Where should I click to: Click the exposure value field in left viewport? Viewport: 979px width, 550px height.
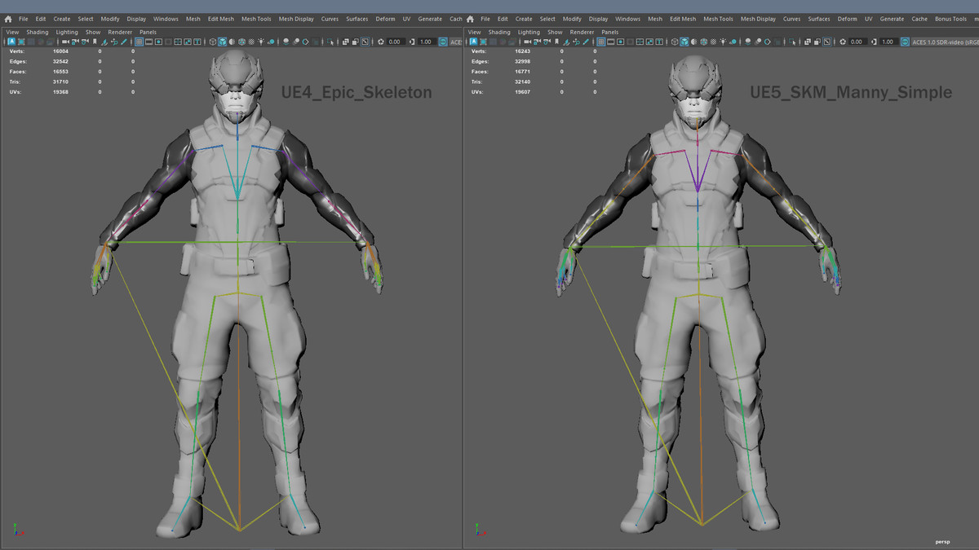(x=395, y=42)
